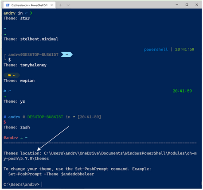Click the Windows logo icon in ys prompt
The image size is (203, 190).
tap(5, 91)
